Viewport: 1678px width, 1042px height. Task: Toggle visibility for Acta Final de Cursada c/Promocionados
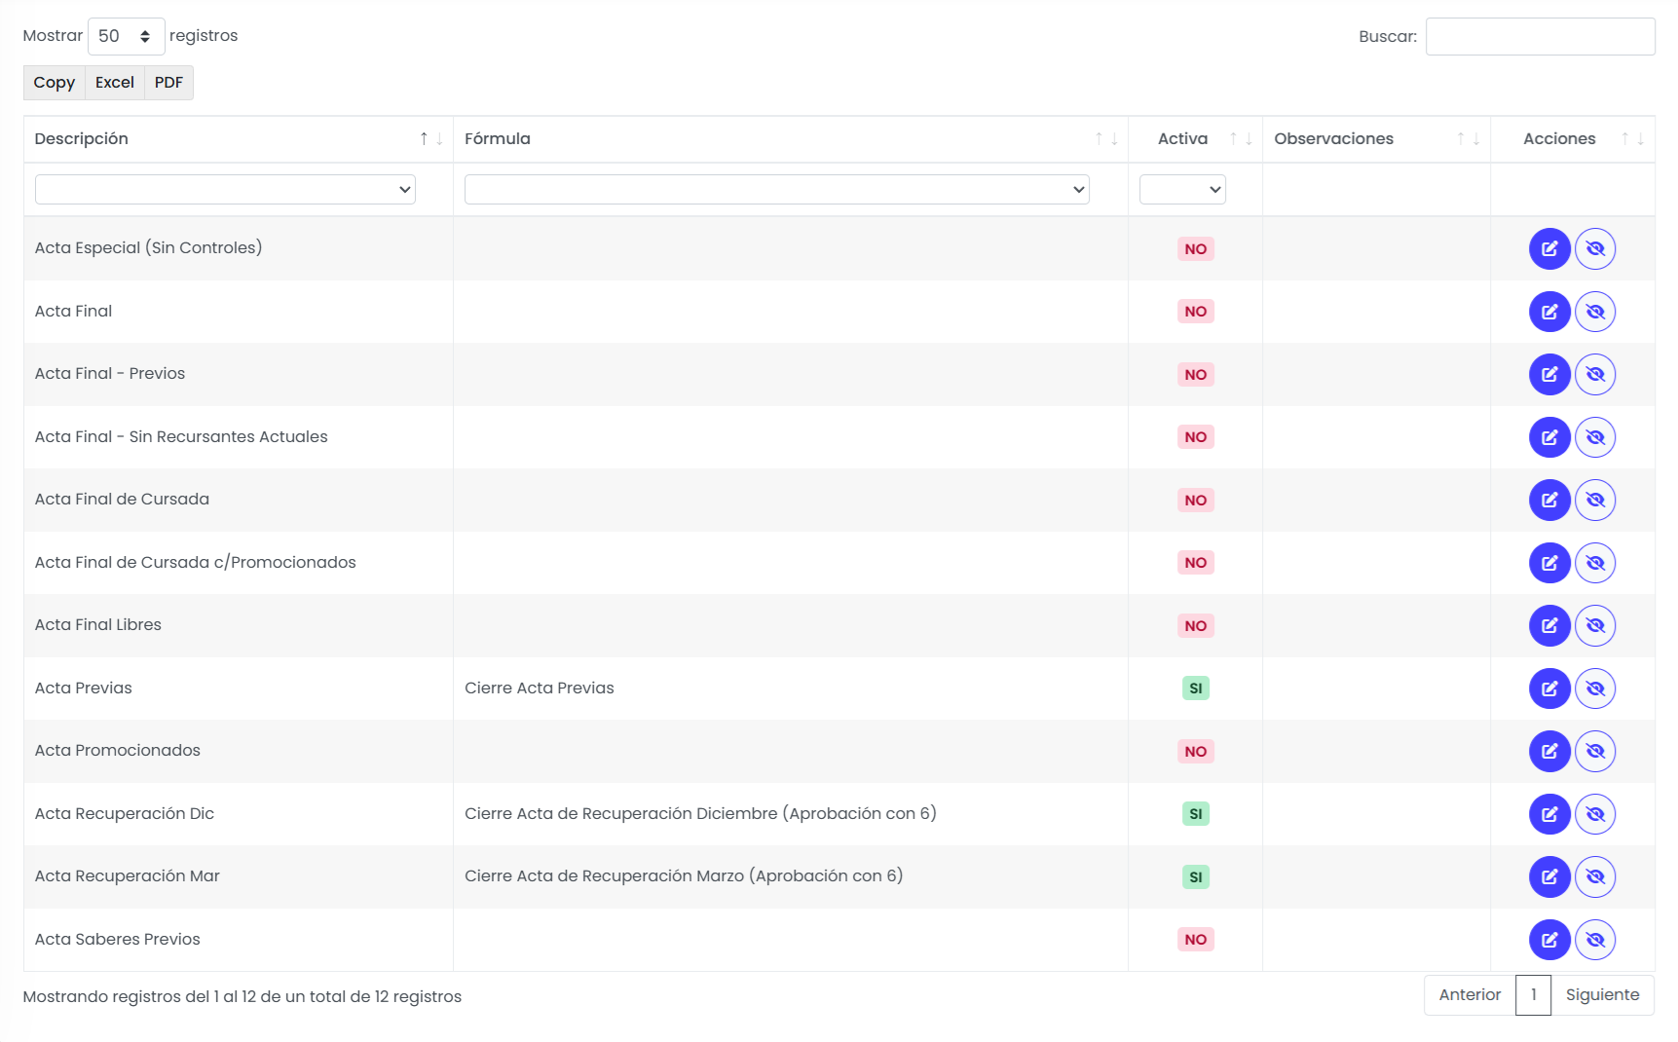tap(1595, 563)
